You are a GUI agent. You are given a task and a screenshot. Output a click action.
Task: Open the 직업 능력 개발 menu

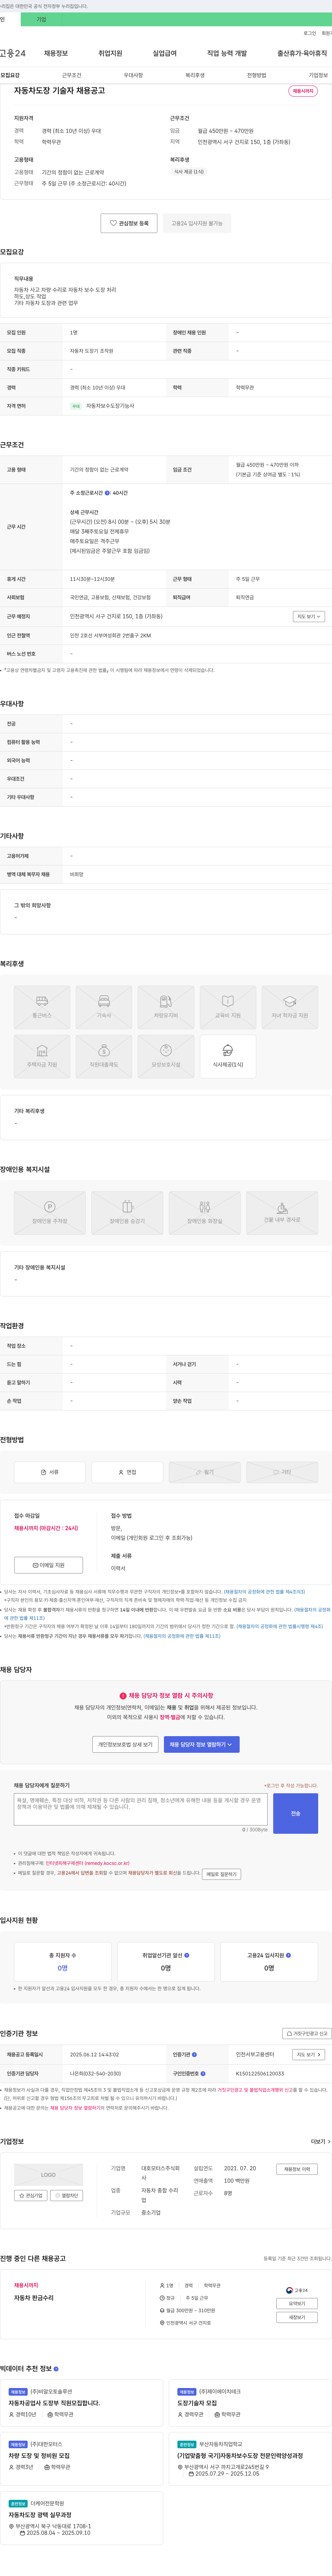[x=227, y=53]
